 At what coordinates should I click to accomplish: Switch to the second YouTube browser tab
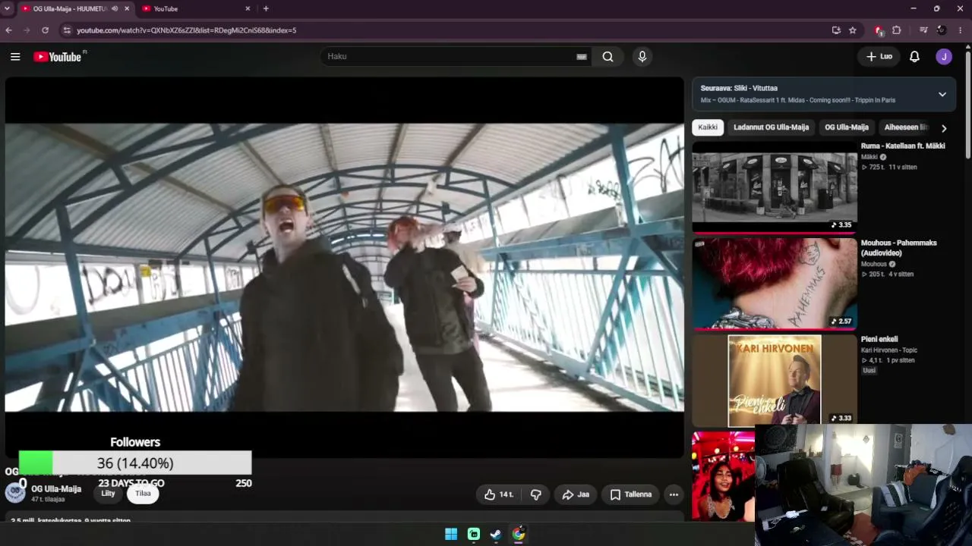[196, 8]
